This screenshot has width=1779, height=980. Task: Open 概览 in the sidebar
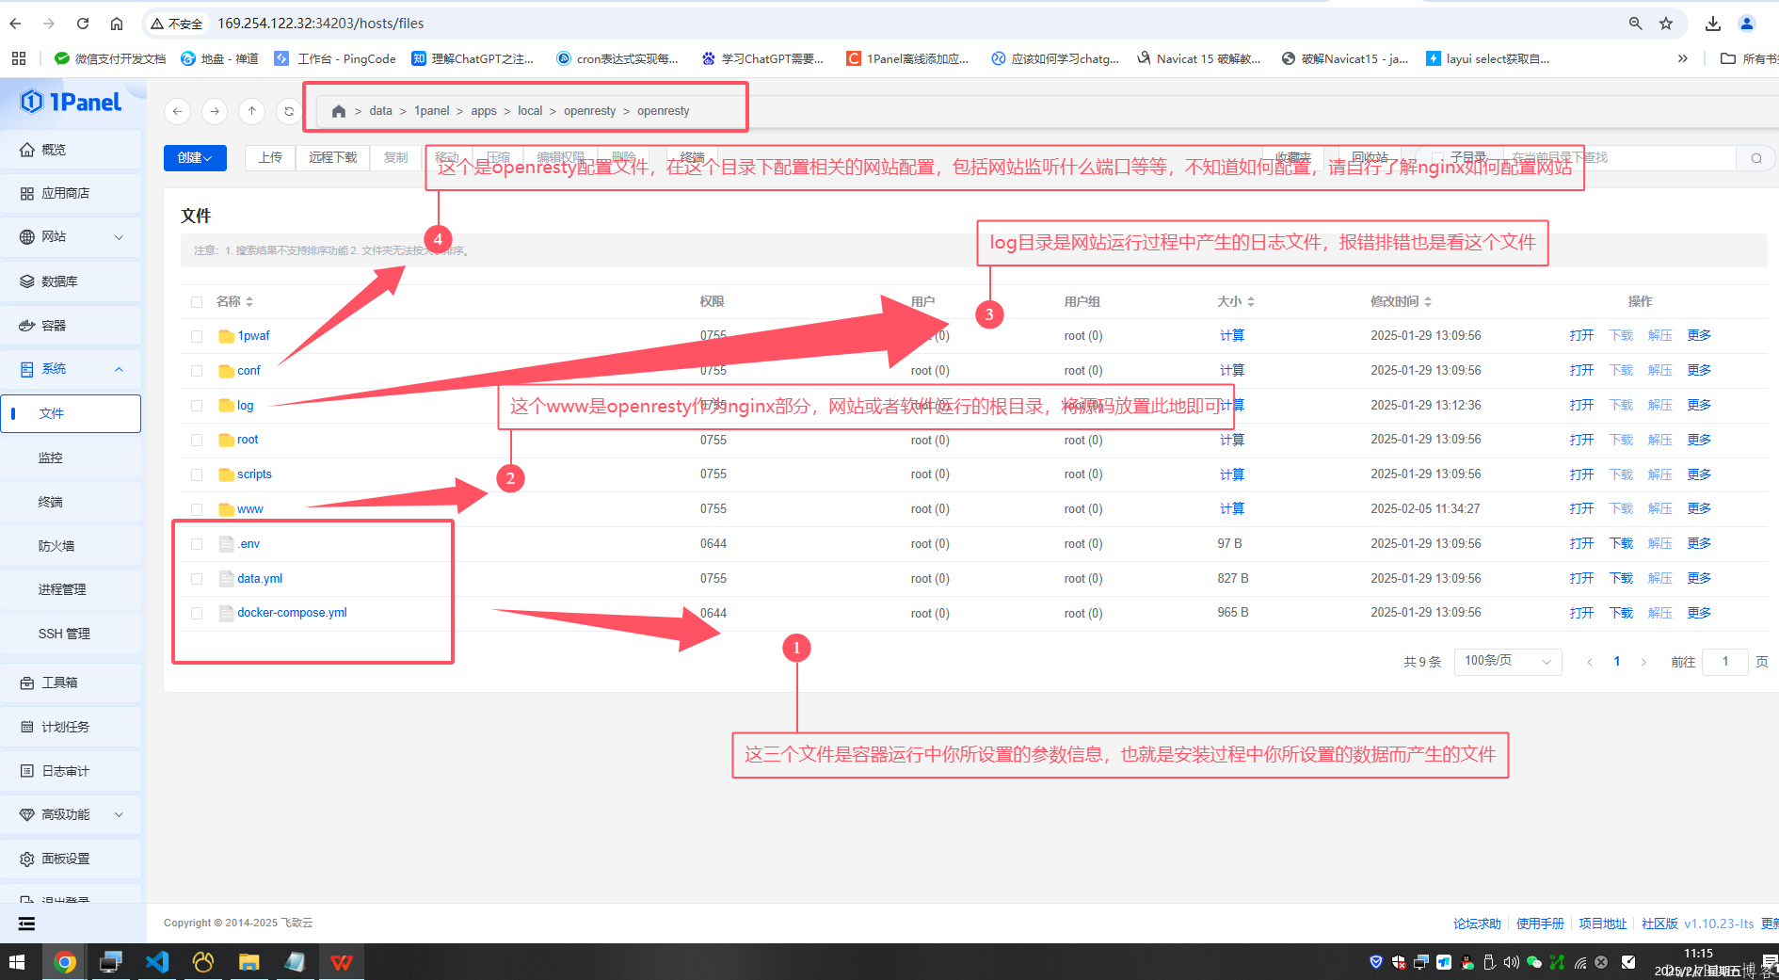pyautogui.click(x=72, y=150)
